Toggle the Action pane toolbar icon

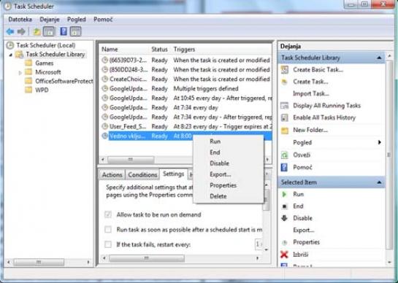pyautogui.click(x=75, y=31)
